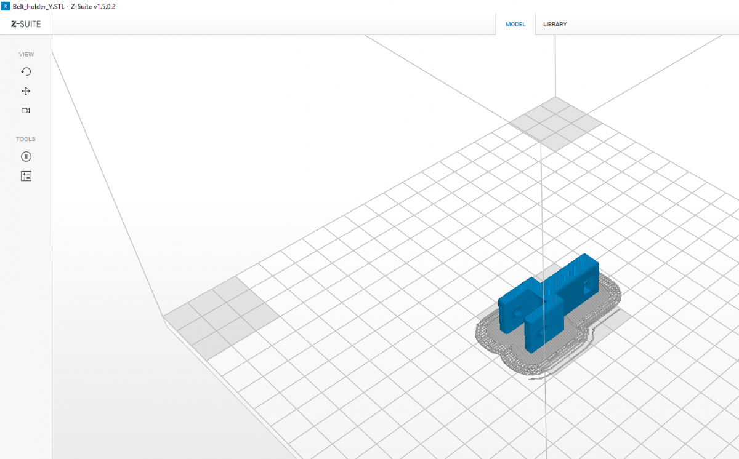Open the LIBRARY tab

[555, 25]
